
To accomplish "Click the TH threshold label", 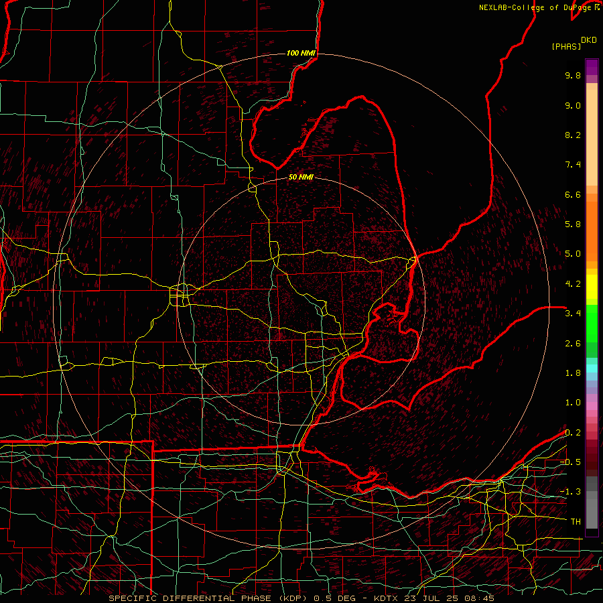I will click(x=576, y=522).
